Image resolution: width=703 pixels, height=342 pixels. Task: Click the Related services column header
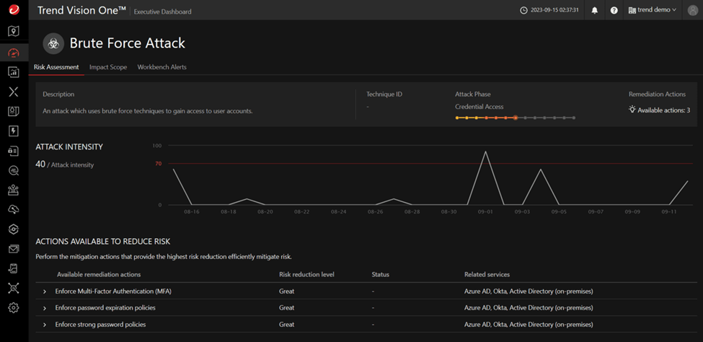487,274
